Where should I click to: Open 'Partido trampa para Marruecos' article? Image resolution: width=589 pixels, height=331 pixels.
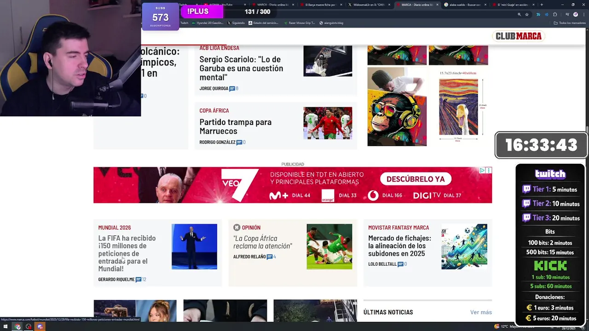[235, 126]
